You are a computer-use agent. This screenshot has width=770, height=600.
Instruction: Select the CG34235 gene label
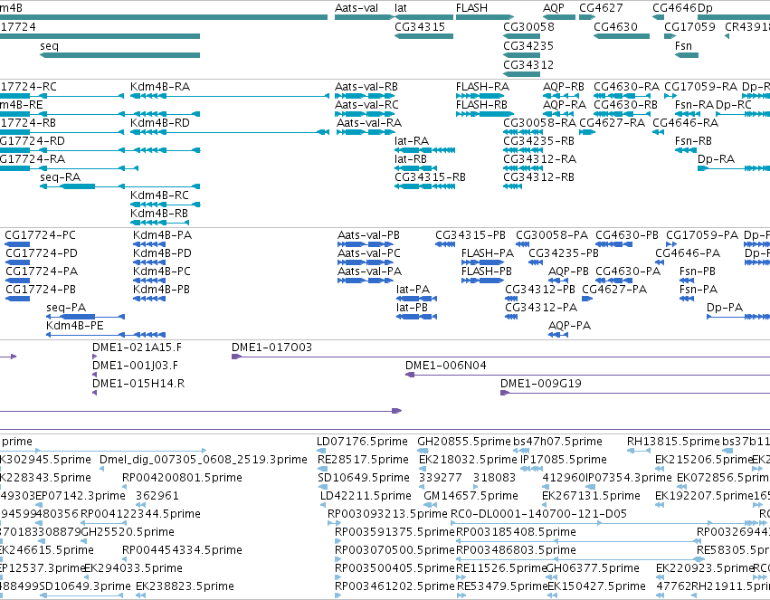[528, 46]
